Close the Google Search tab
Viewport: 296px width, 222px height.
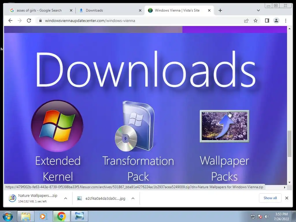71,10
